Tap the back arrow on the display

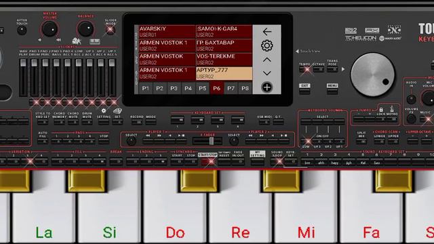(x=267, y=32)
